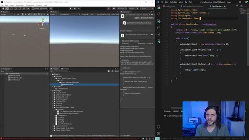Screen dimensions: 249x140
Task: Toggle Maximize On Play in Game view
Action: pyautogui.click(x=103, y=14)
